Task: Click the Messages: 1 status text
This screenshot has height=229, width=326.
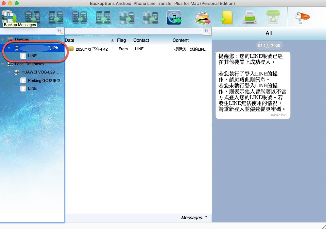Action: coord(194,218)
